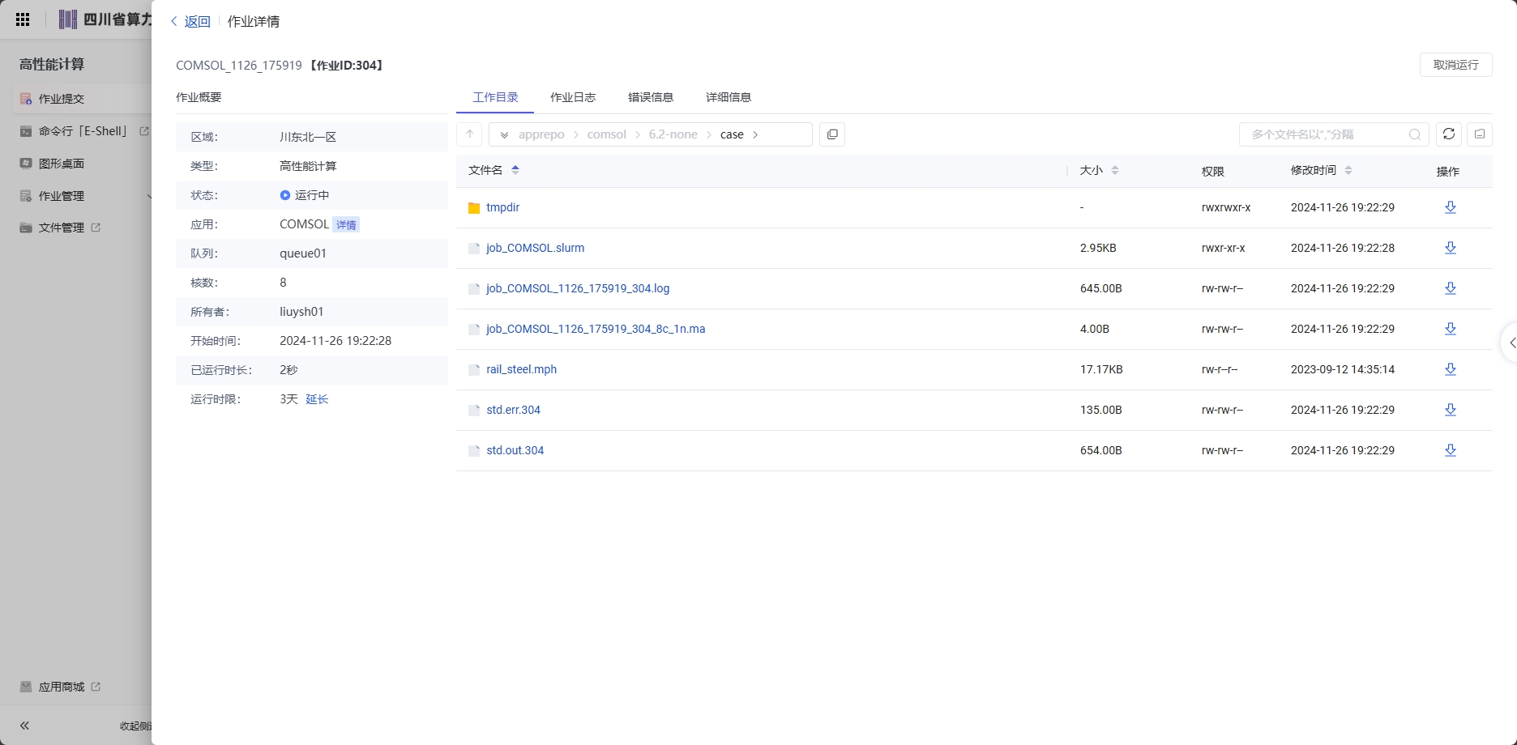Navigate to 6.2-none in breadcrumb
The width and height of the screenshot is (1517, 745).
tap(673, 134)
